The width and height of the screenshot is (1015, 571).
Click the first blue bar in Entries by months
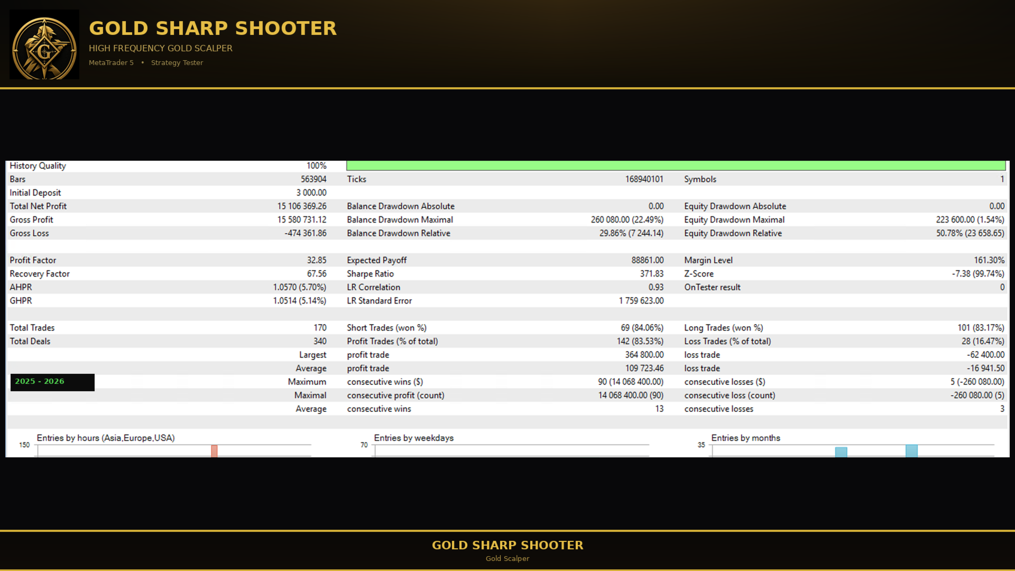coord(841,452)
